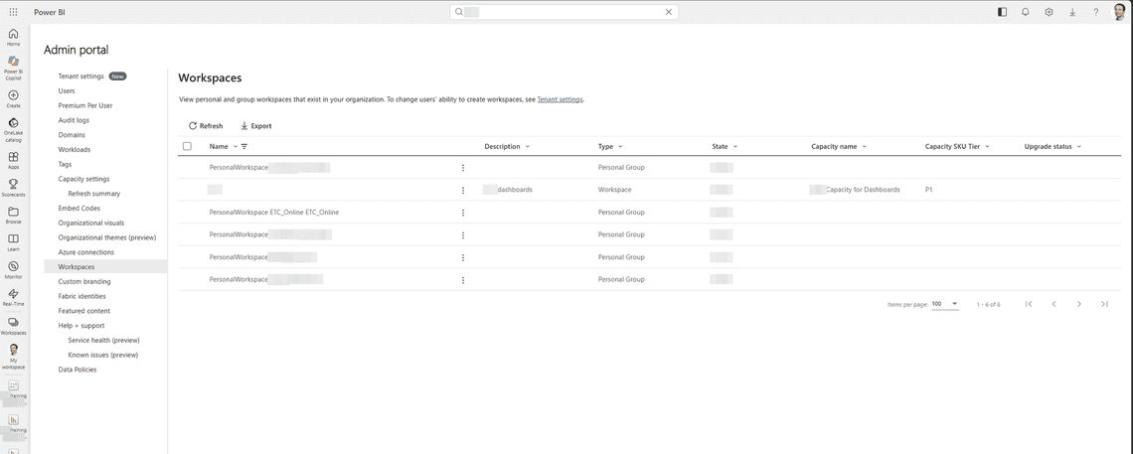The height and width of the screenshot is (454, 1133).
Task: Go to last page of results
Action: (x=1104, y=304)
